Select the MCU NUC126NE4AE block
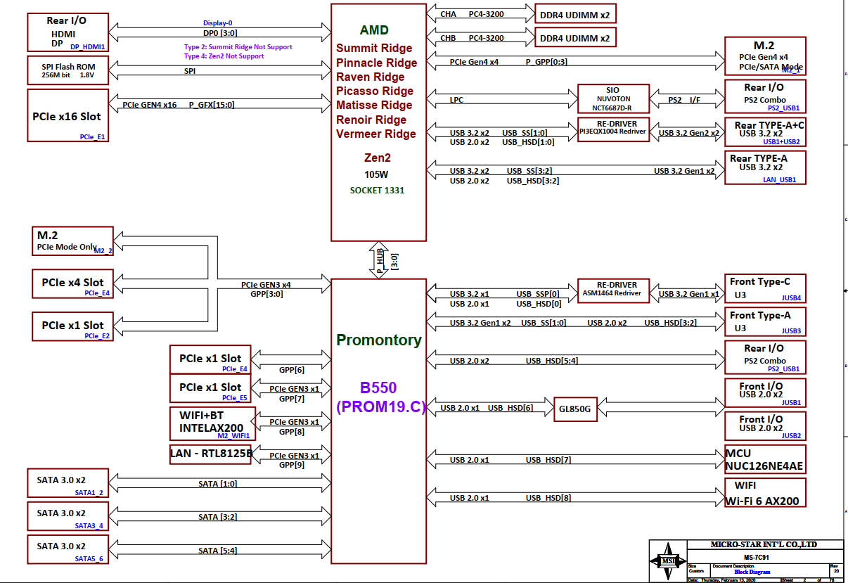This screenshot has width=848, height=583. point(764,459)
